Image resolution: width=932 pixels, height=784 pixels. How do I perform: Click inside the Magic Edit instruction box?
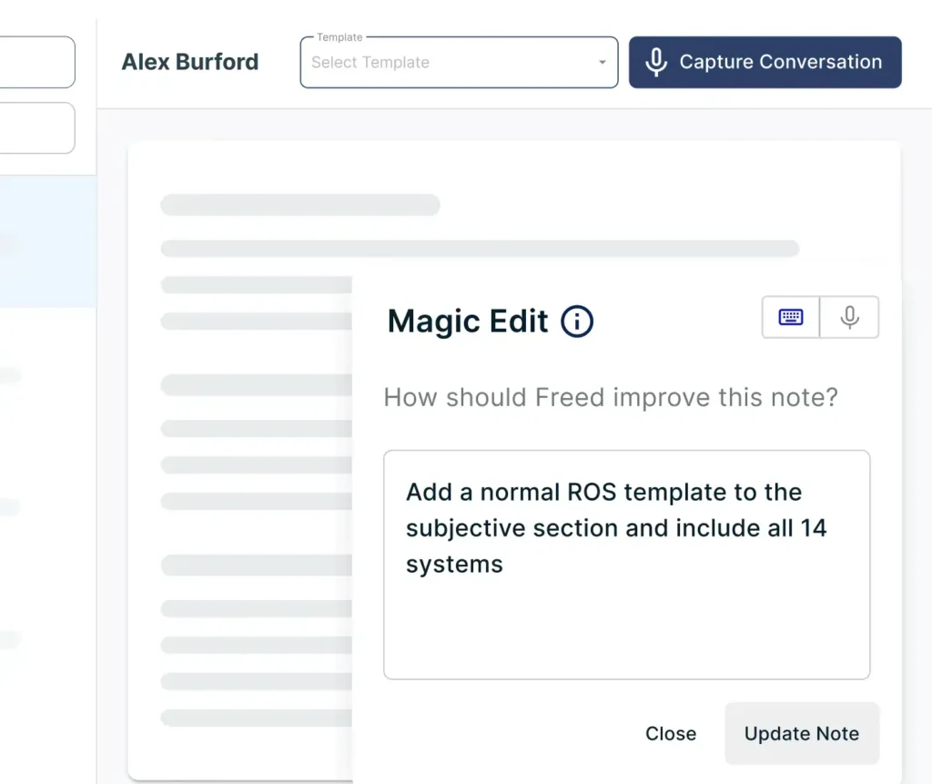click(x=627, y=565)
